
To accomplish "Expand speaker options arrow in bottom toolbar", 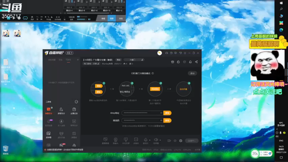I will [160, 140].
